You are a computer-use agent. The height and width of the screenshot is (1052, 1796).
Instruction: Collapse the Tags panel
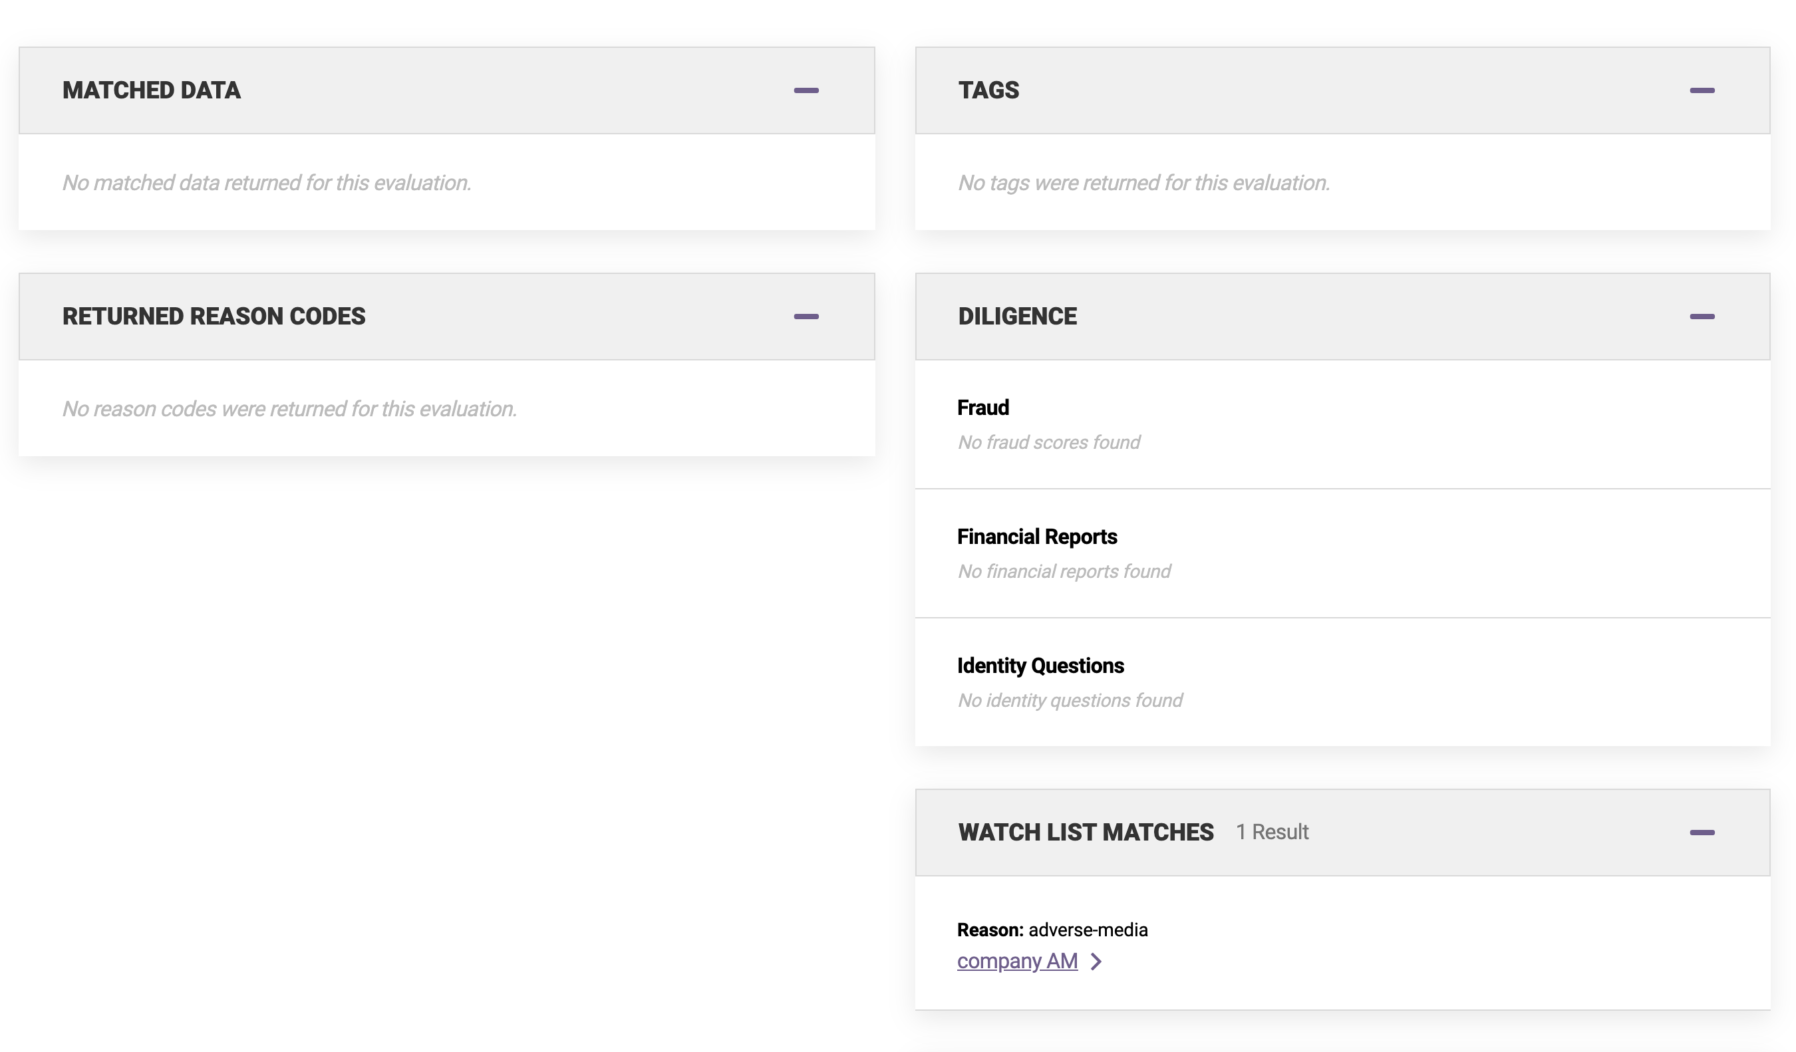point(1702,90)
